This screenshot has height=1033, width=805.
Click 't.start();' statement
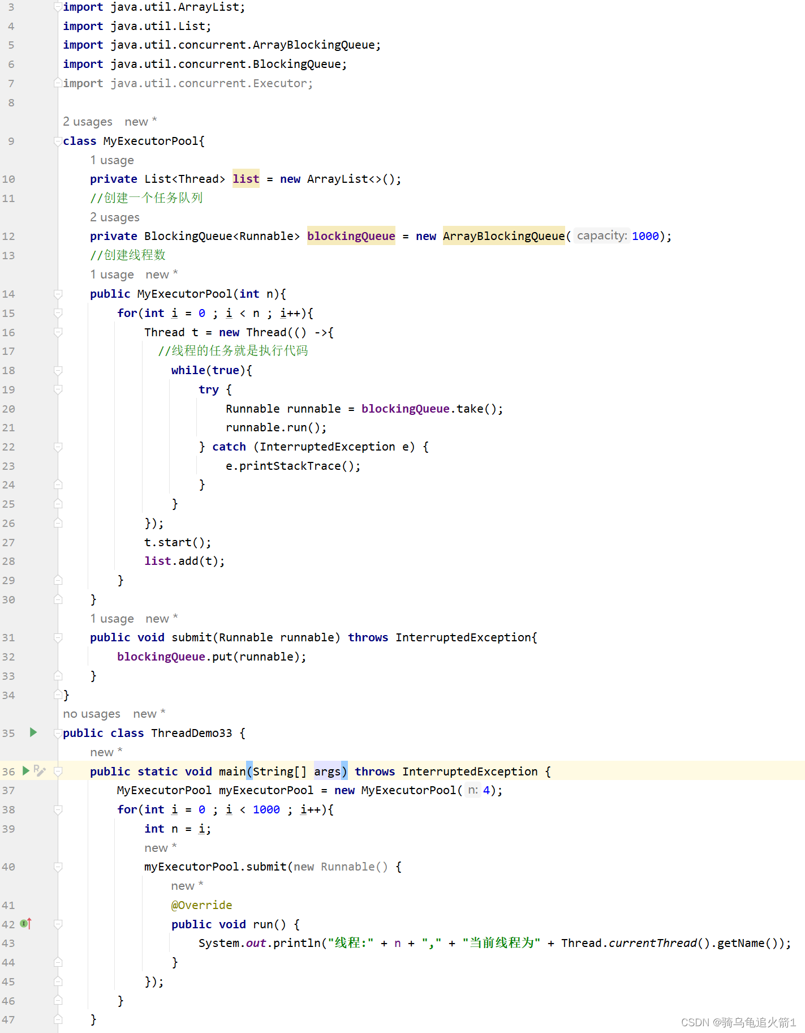point(178,542)
